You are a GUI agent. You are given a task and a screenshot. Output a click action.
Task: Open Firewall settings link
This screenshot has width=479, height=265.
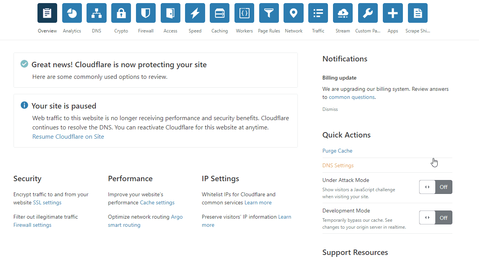click(32, 225)
